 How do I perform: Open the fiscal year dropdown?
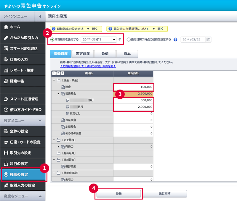(114, 40)
